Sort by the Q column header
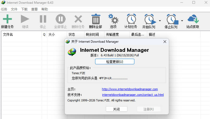210x119 pixels. tap(44, 35)
